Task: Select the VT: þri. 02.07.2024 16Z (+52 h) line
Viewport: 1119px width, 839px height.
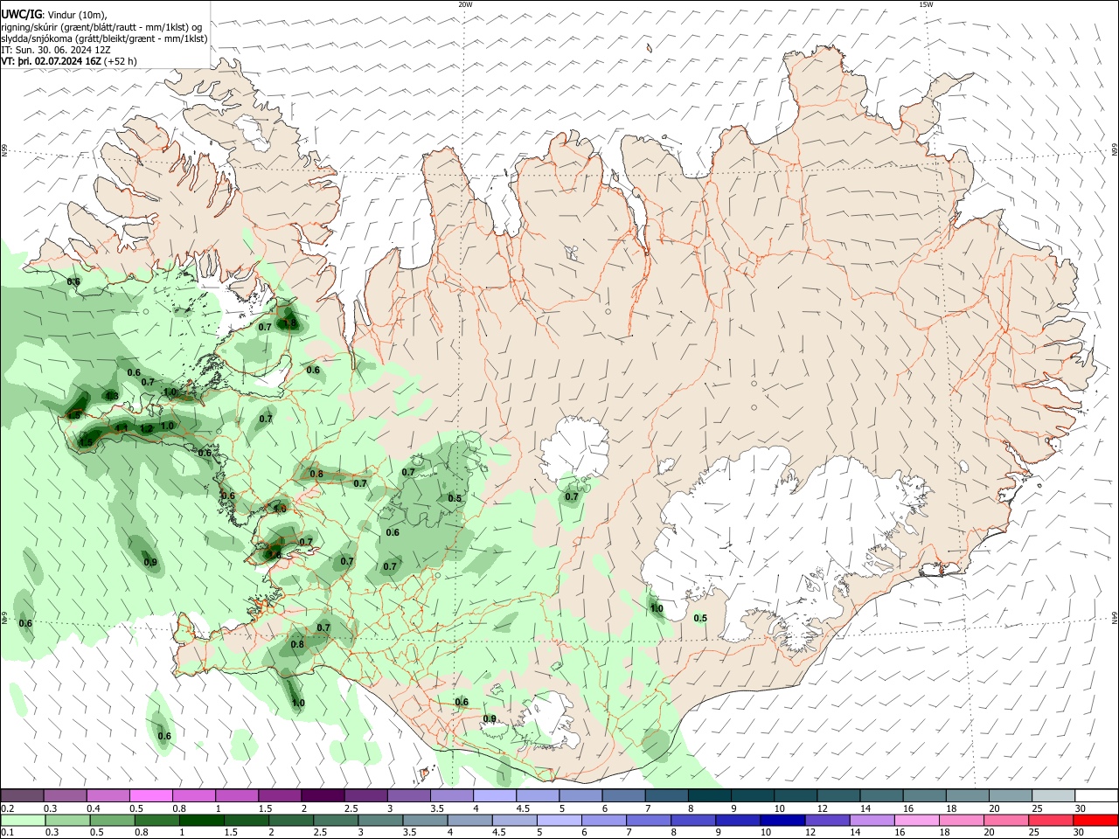Action: click(69, 61)
